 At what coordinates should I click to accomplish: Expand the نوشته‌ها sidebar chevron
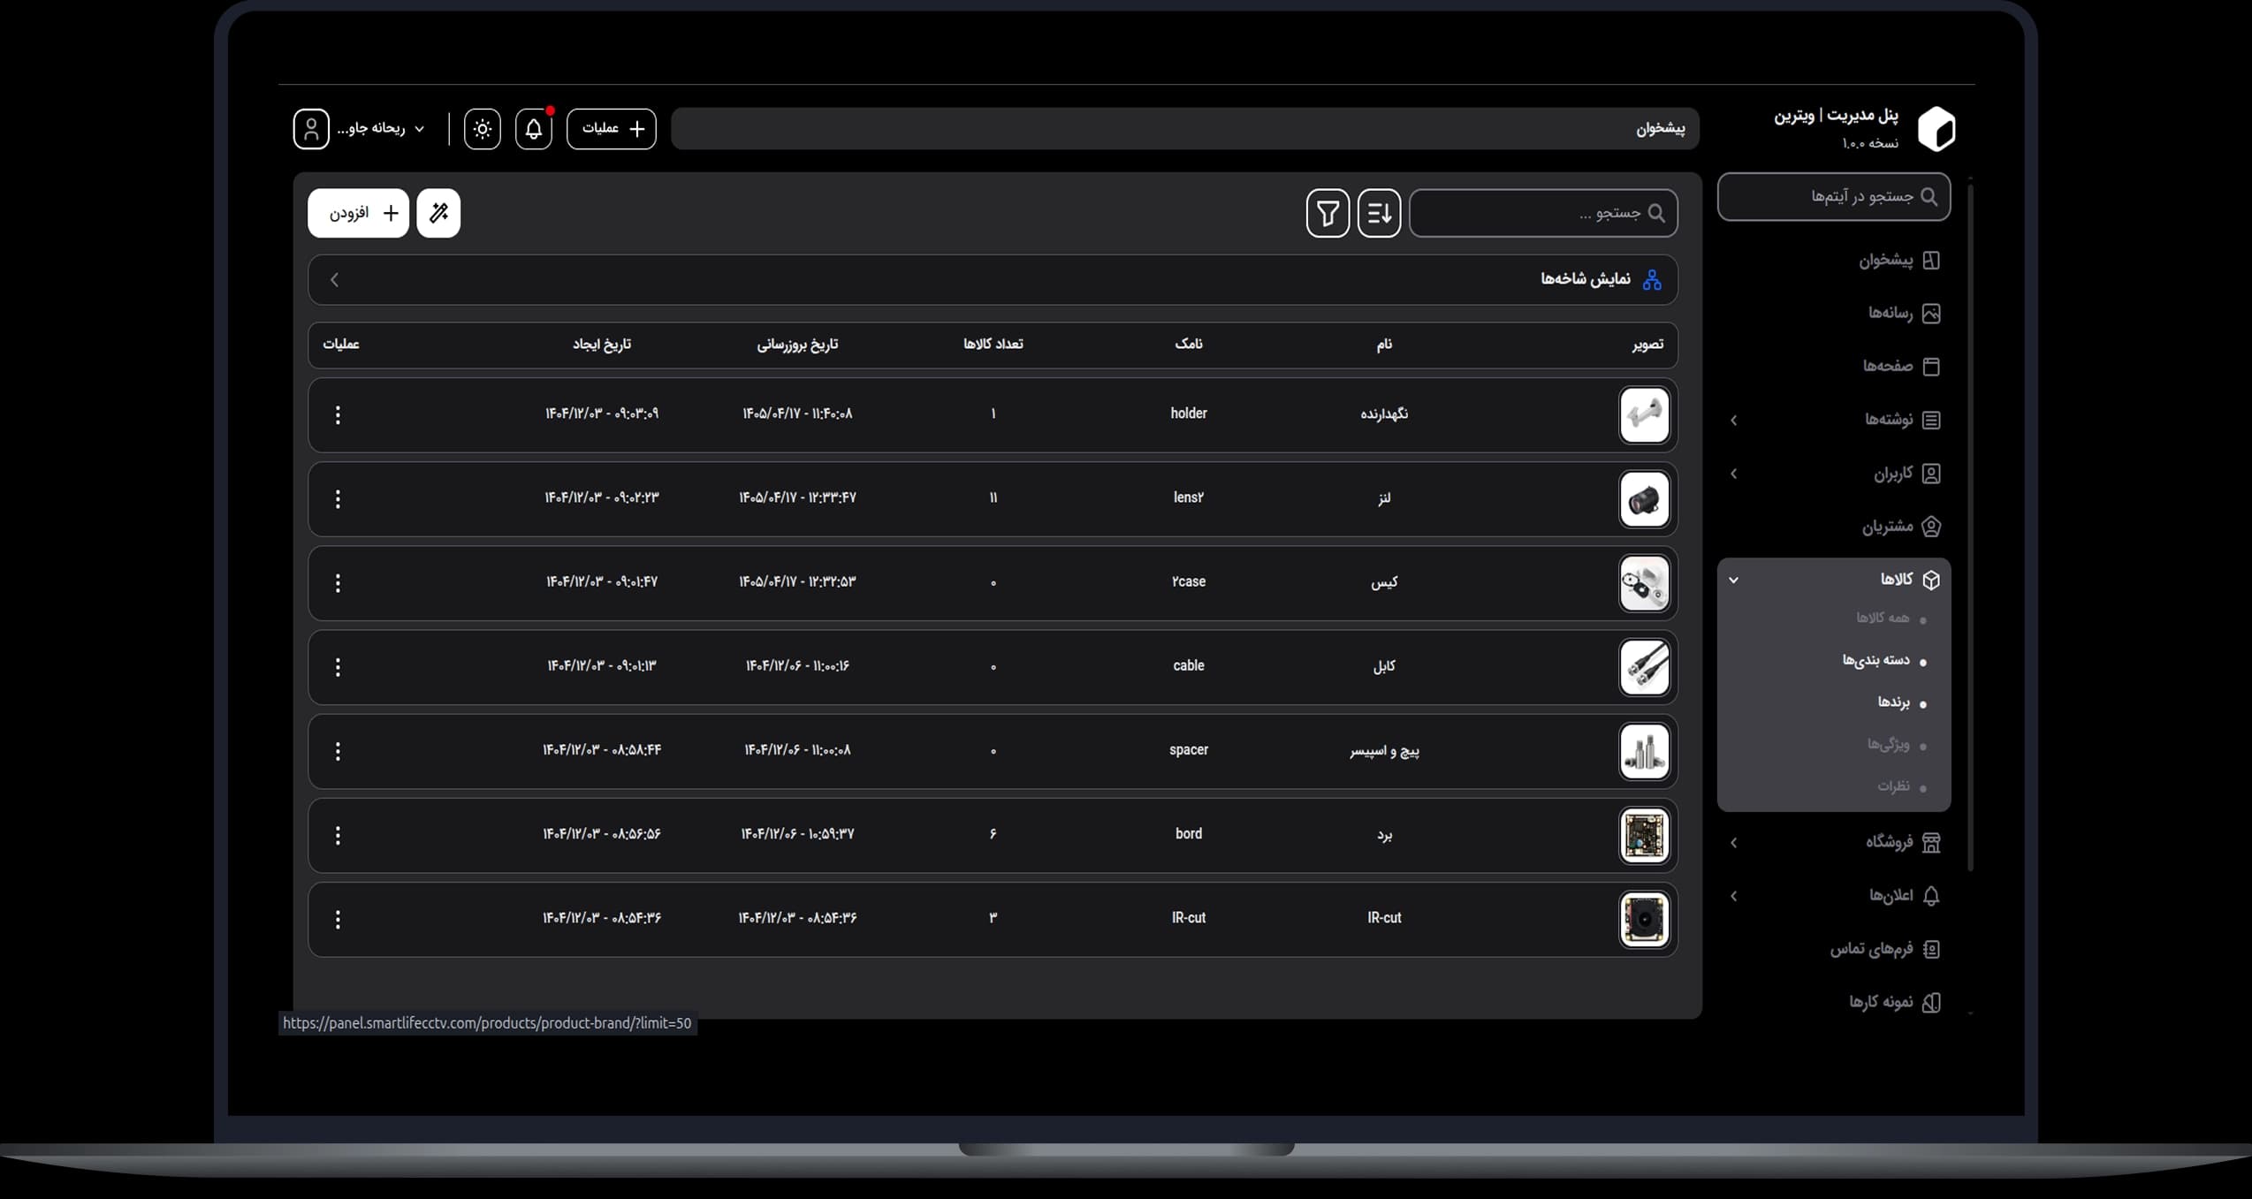1733,421
